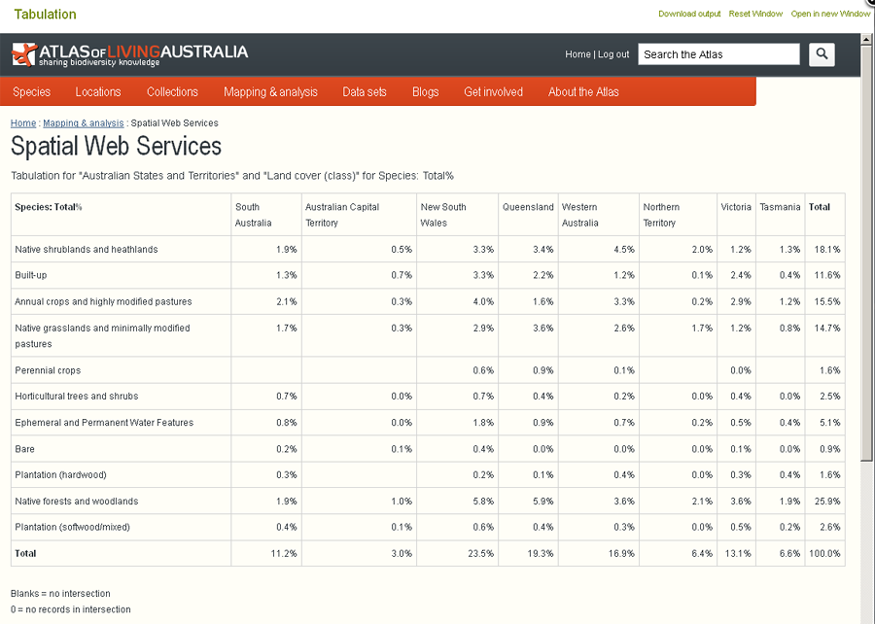Image resolution: width=875 pixels, height=624 pixels.
Task: Select the Mapping & analysis nav item
Action: [270, 92]
